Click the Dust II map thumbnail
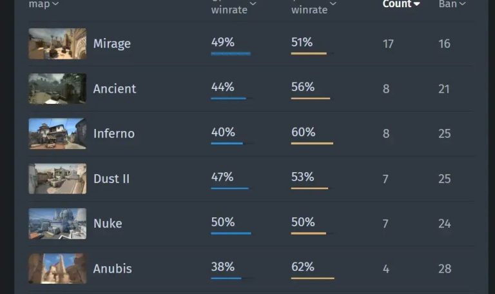495x294 pixels. (57, 179)
